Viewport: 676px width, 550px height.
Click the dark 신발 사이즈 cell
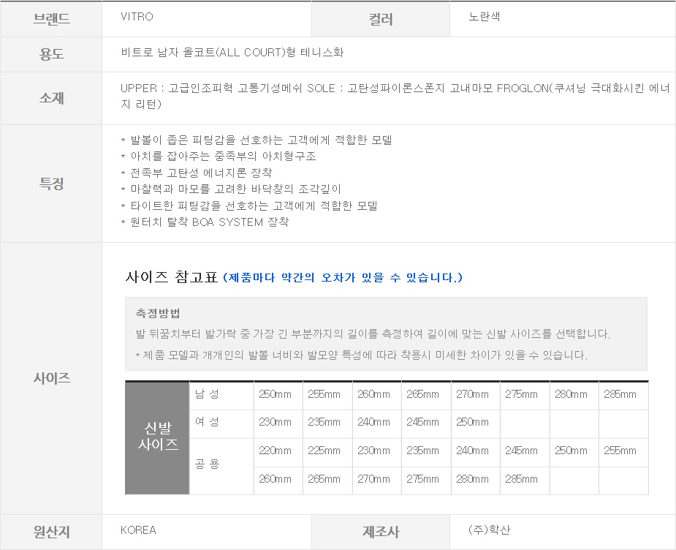[x=157, y=437]
